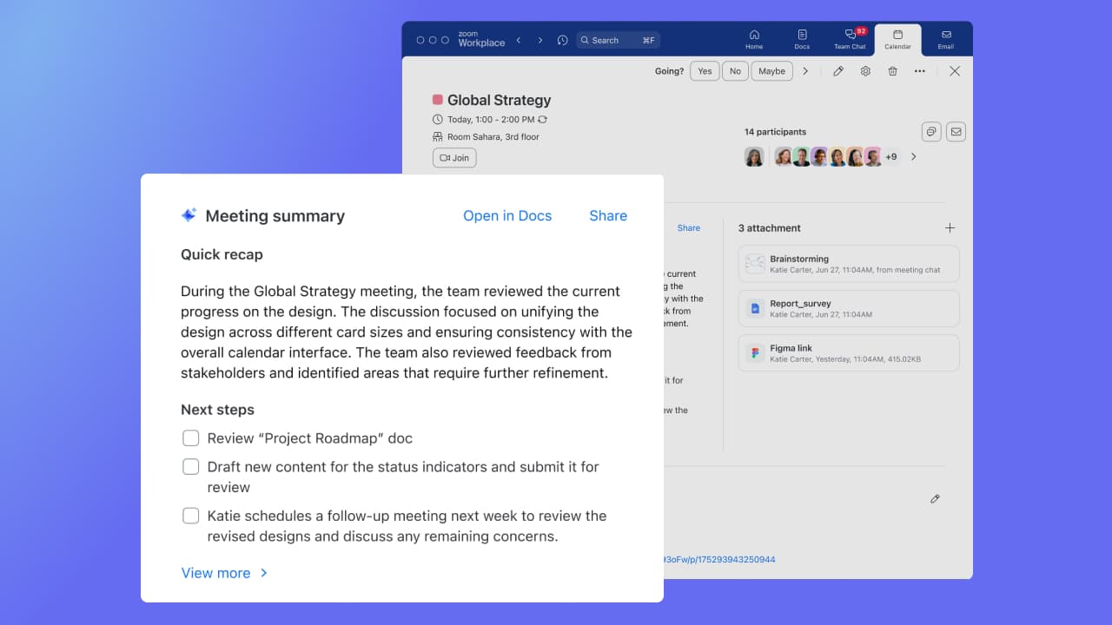Click Open in Docs link

coord(507,216)
